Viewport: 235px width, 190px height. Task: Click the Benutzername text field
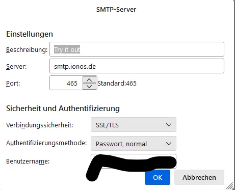pyautogui.click(x=134, y=161)
